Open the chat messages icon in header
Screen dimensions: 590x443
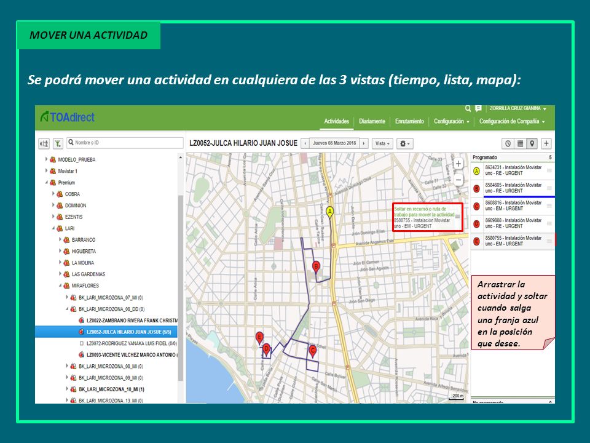(478, 108)
